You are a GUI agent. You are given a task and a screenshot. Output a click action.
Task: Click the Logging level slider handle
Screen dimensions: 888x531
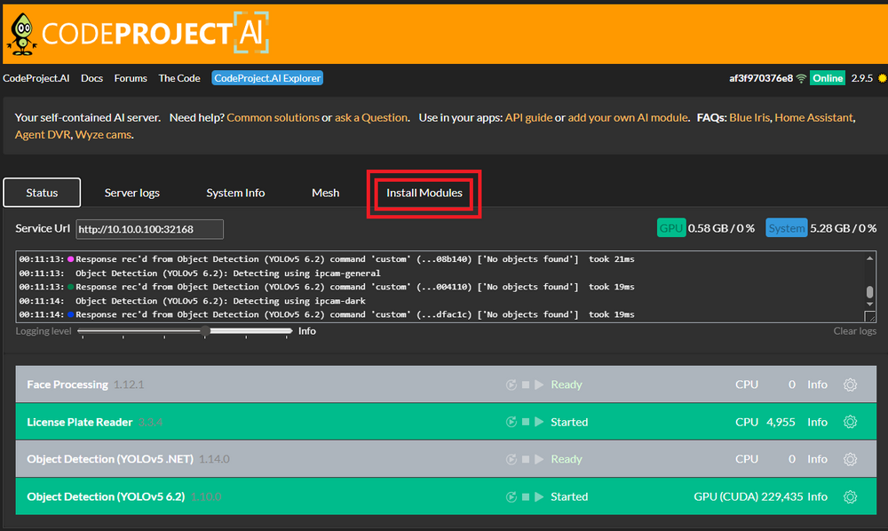tap(206, 330)
